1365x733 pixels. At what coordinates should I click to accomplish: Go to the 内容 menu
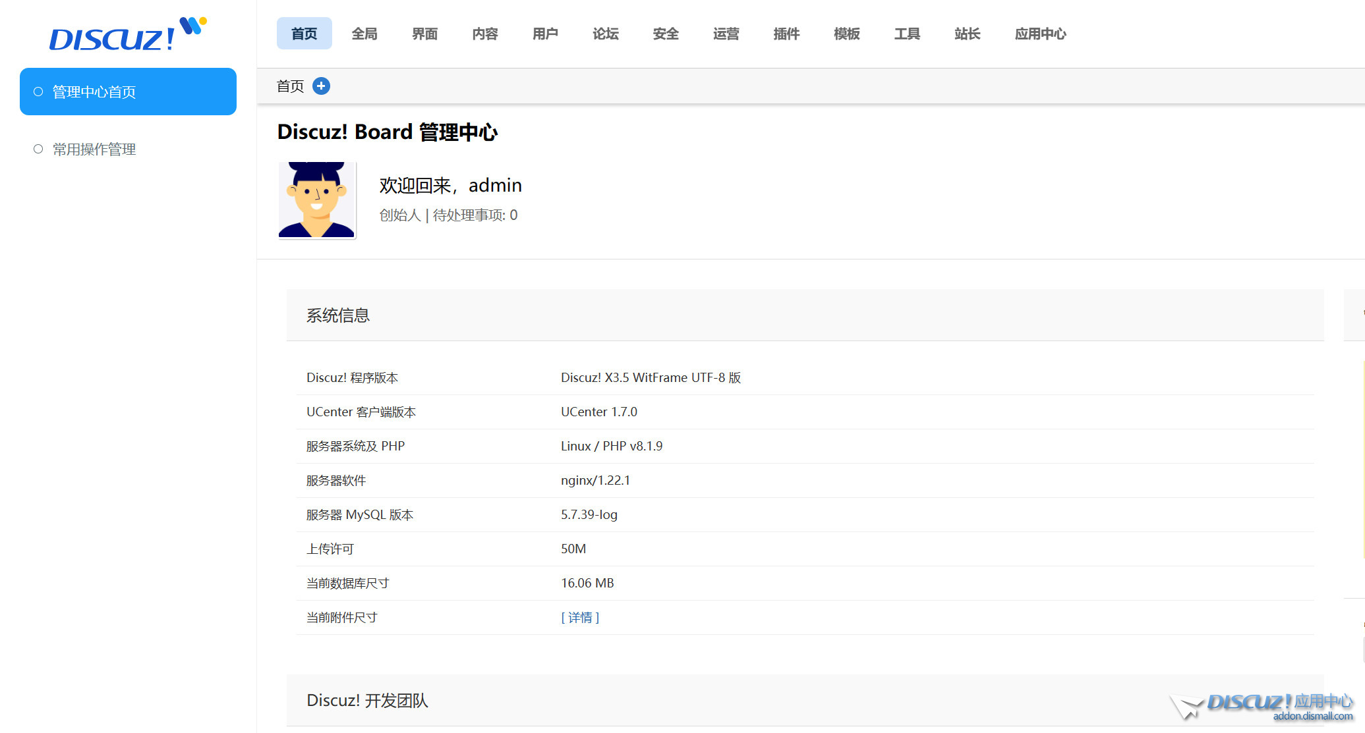[485, 34]
